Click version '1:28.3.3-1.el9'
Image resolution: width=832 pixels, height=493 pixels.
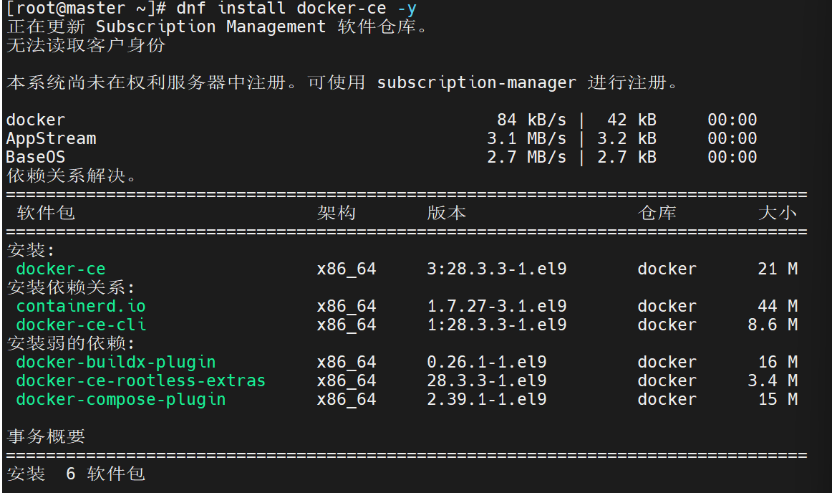tap(497, 325)
